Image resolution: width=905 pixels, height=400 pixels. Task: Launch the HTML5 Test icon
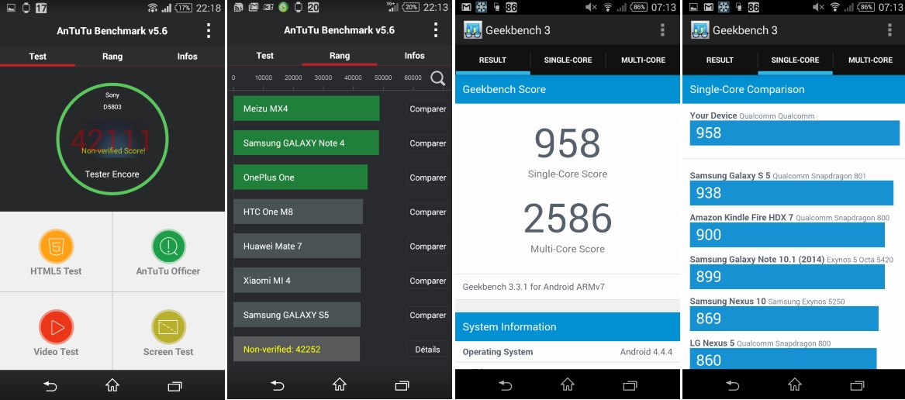click(56, 247)
